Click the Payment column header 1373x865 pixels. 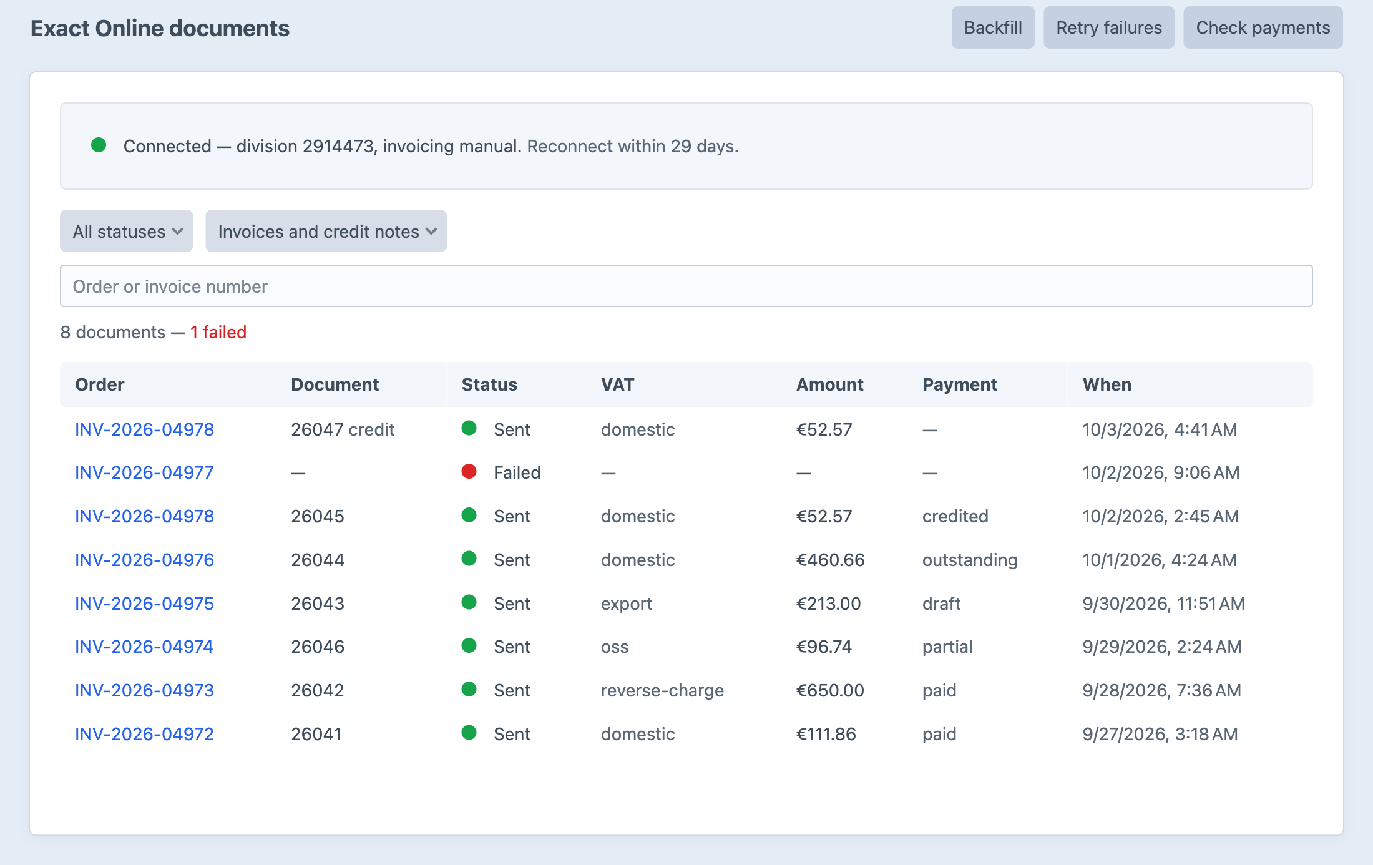tap(960, 384)
